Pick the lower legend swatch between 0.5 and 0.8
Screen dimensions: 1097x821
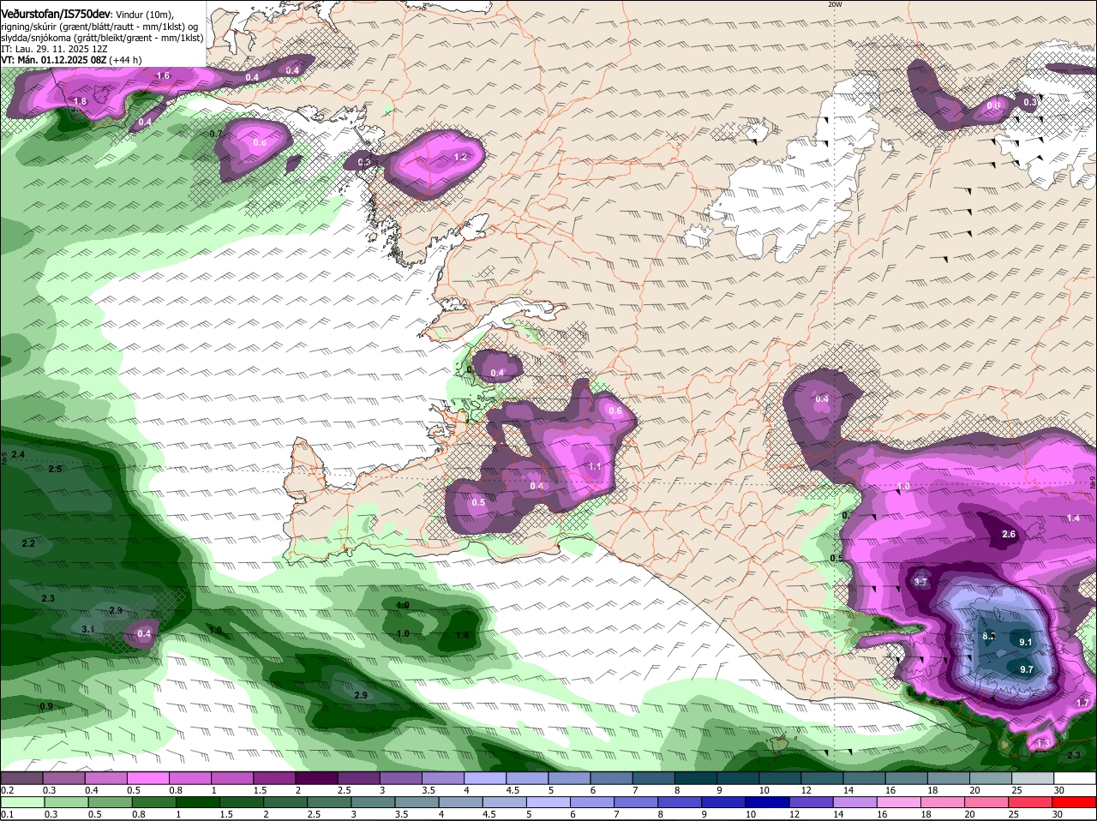pyautogui.click(x=110, y=802)
